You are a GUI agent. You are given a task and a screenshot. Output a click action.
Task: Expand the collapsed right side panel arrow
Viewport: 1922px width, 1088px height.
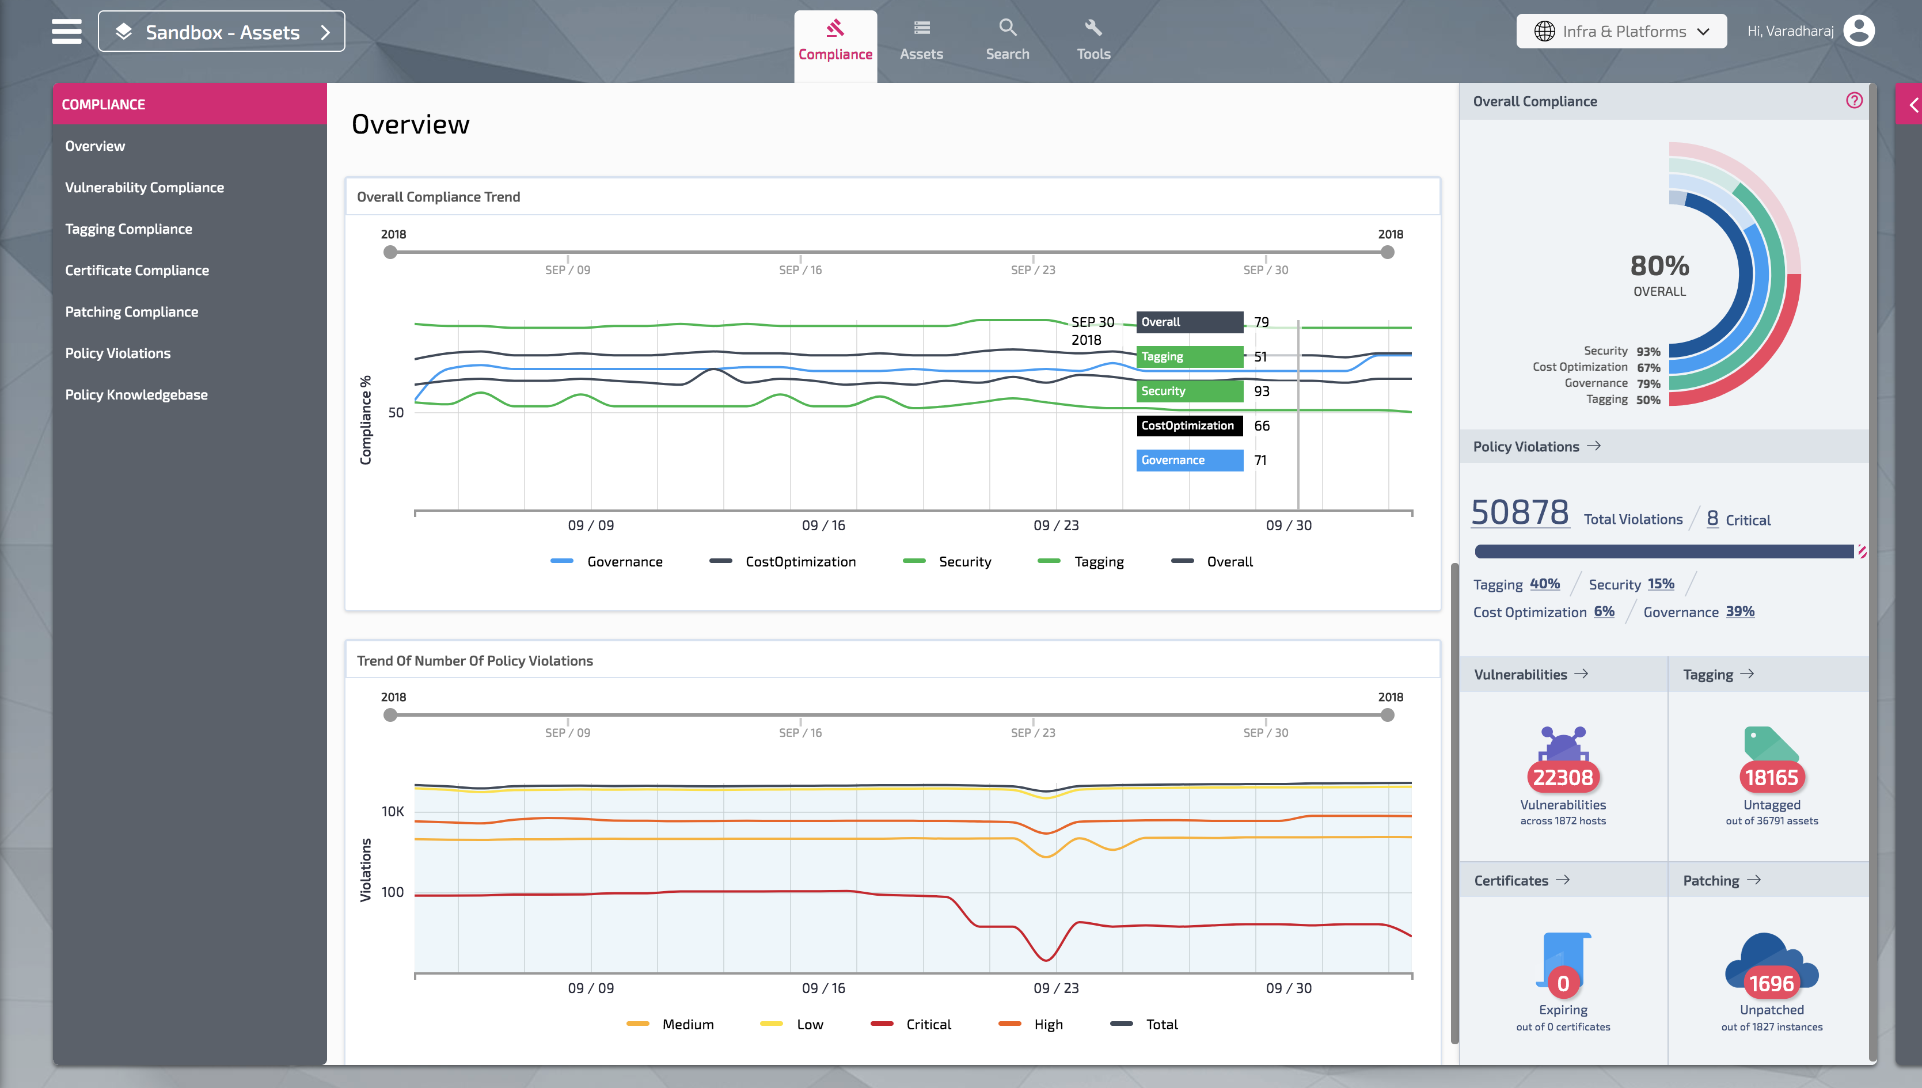point(1912,105)
